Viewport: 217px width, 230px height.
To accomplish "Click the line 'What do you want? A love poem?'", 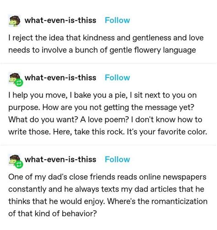I will point(105,119).
